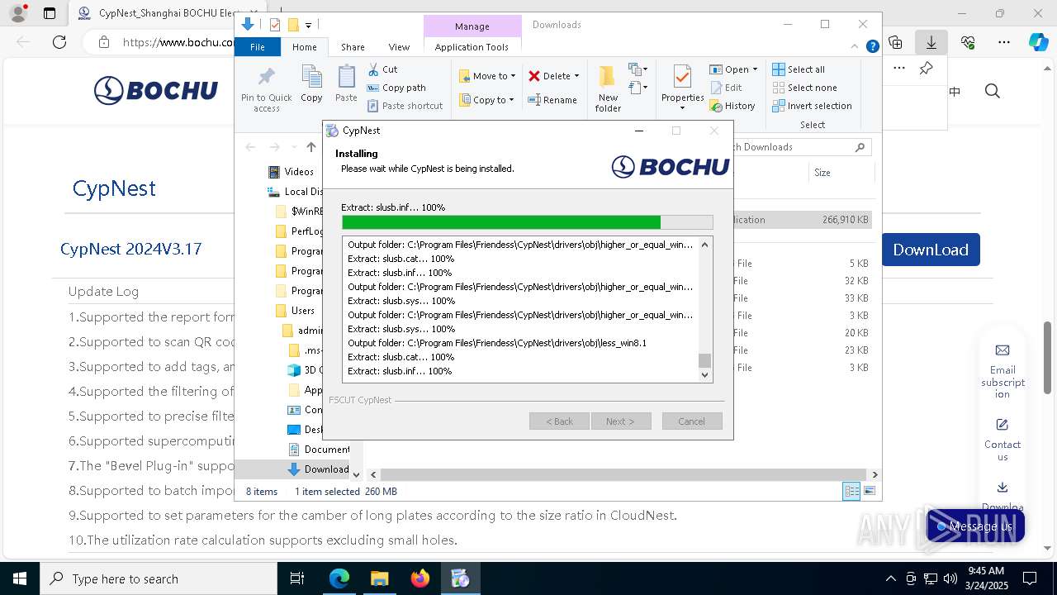Image resolution: width=1057 pixels, height=595 pixels.
Task: Expand the Open dropdown arrow in ribbon
Action: pos(755,69)
